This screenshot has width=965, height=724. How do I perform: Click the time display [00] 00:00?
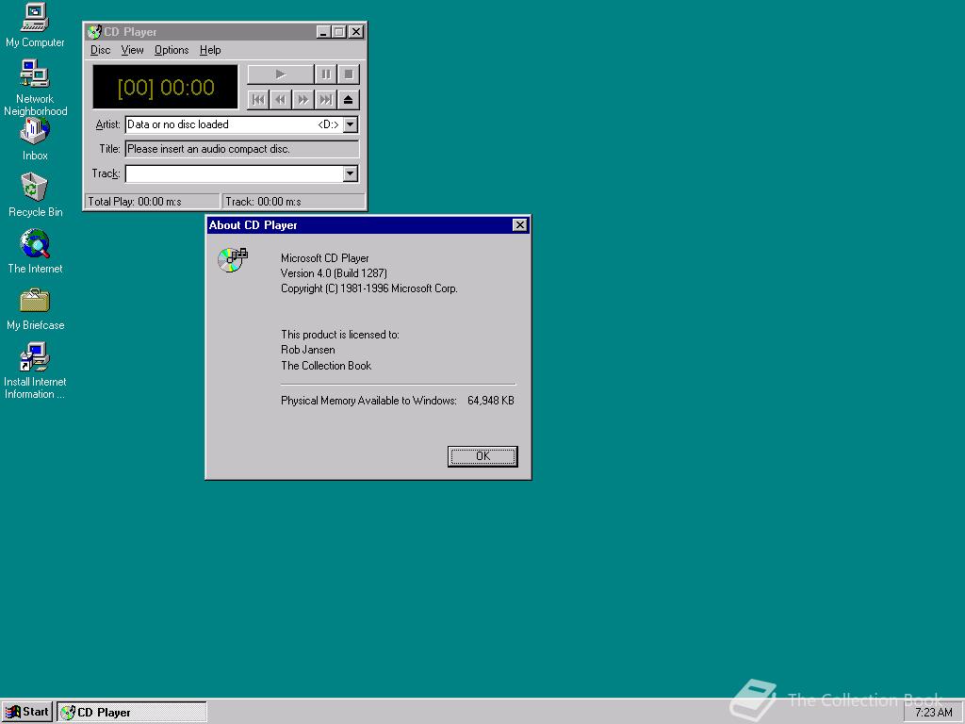pos(166,88)
